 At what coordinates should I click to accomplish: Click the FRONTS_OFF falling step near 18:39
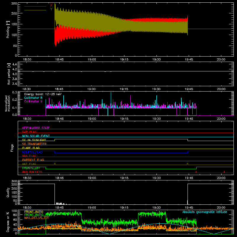(x=46, y=168)
